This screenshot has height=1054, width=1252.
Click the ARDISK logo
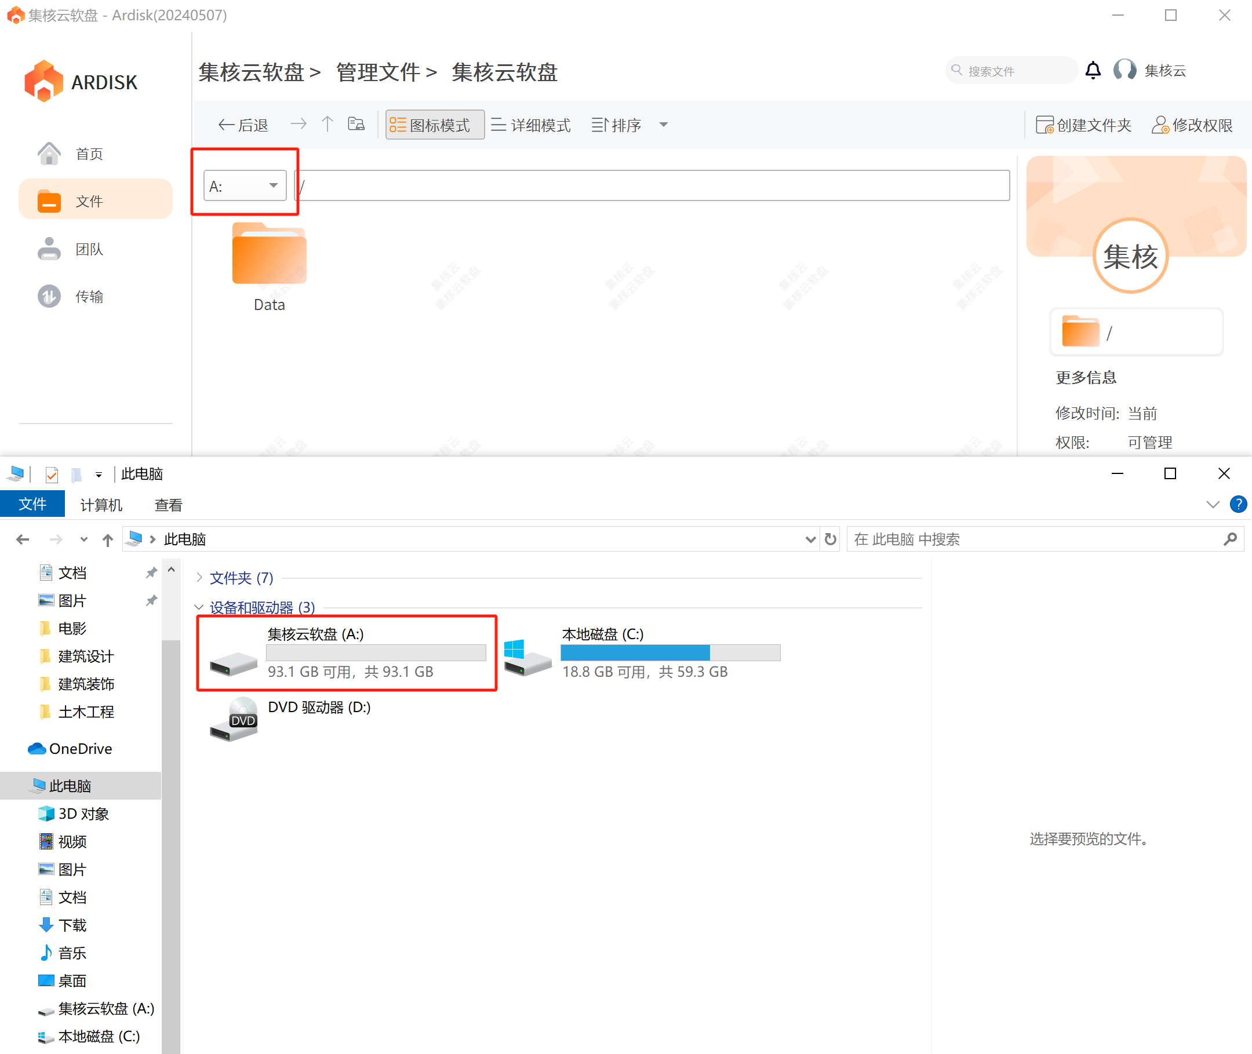pos(81,81)
